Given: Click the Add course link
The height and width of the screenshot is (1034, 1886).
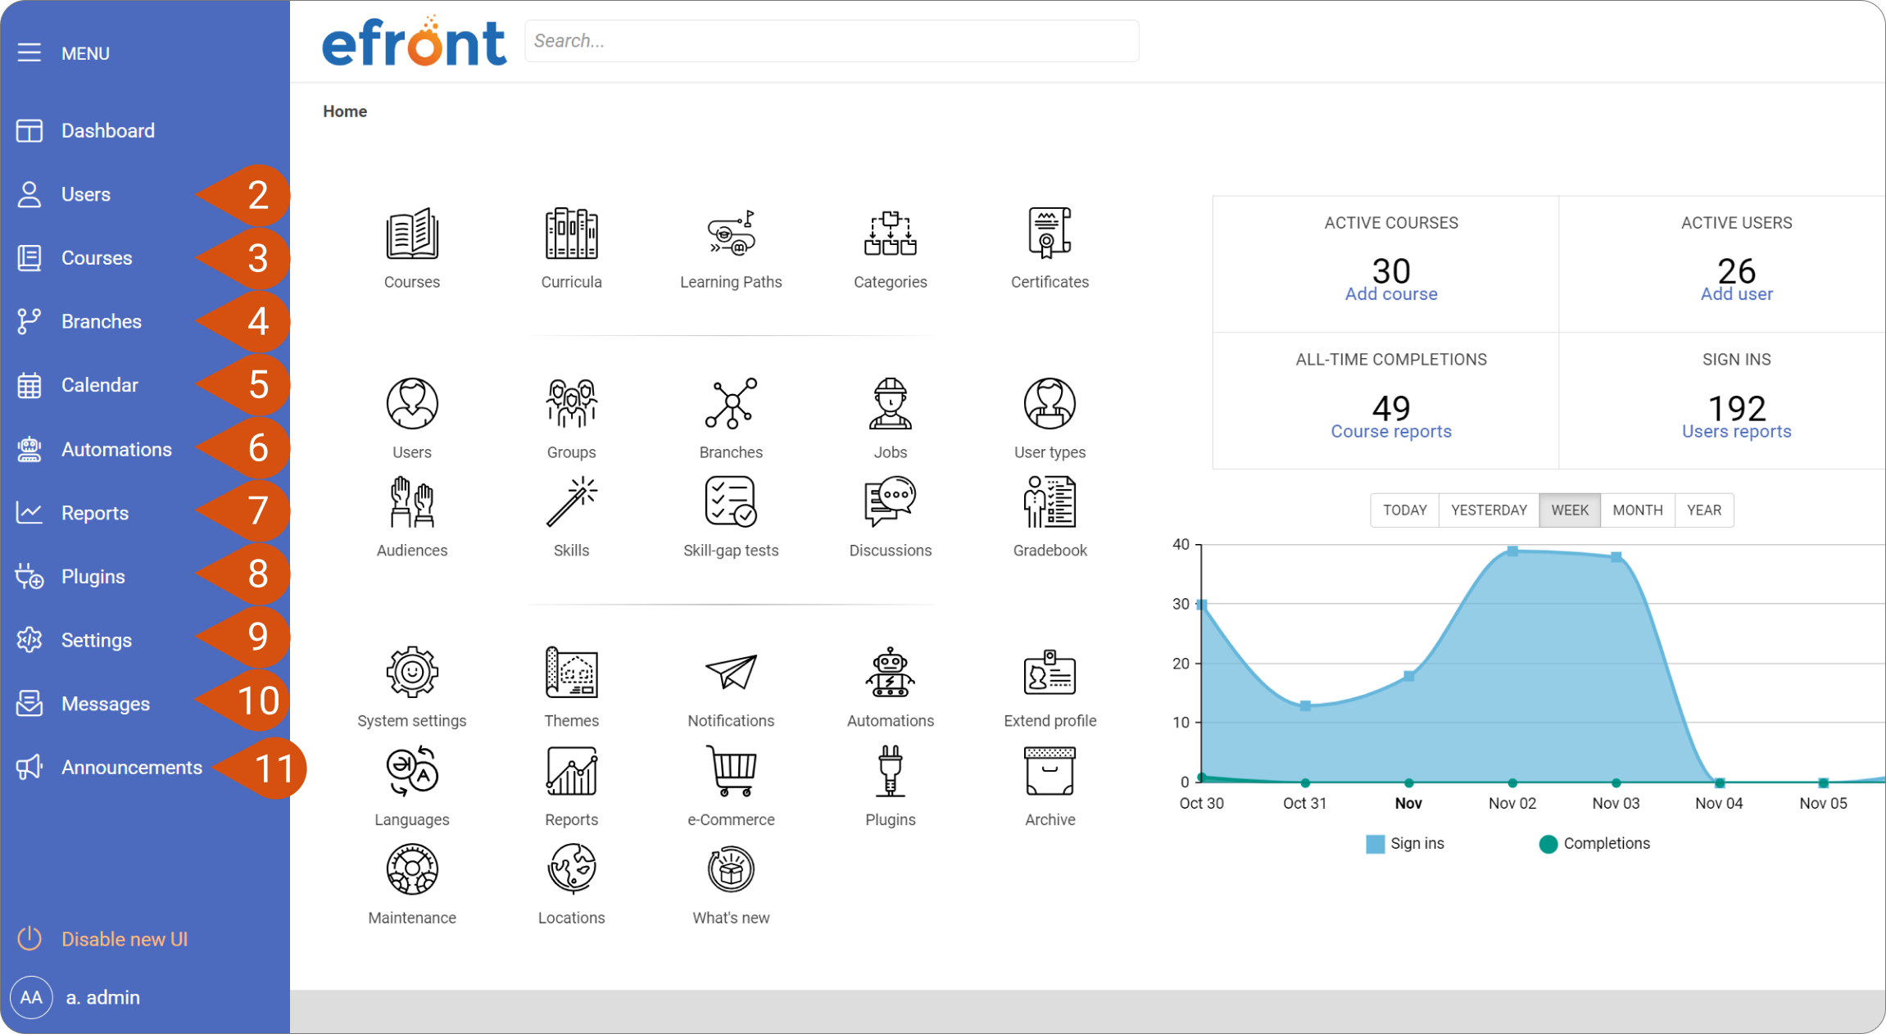Looking at the screenshot, I should point(1390,293).
